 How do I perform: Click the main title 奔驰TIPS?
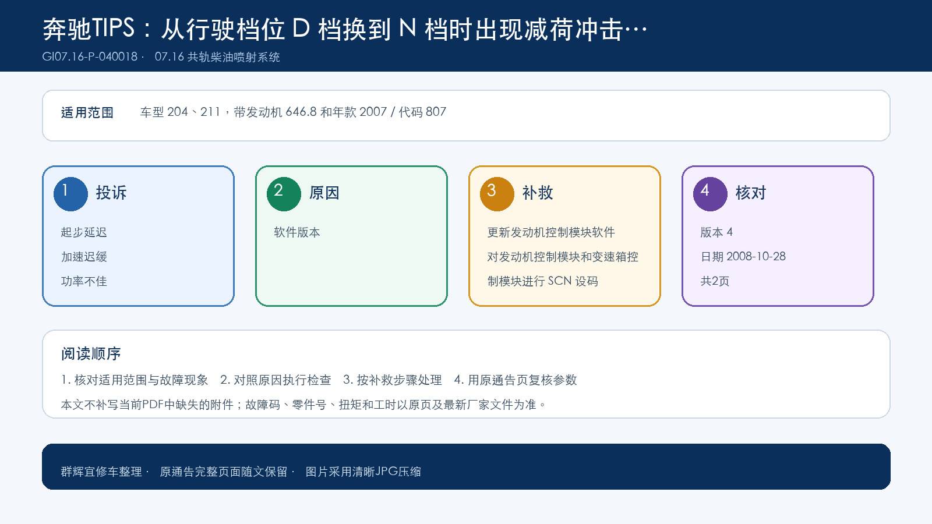(x=89, y=29)
